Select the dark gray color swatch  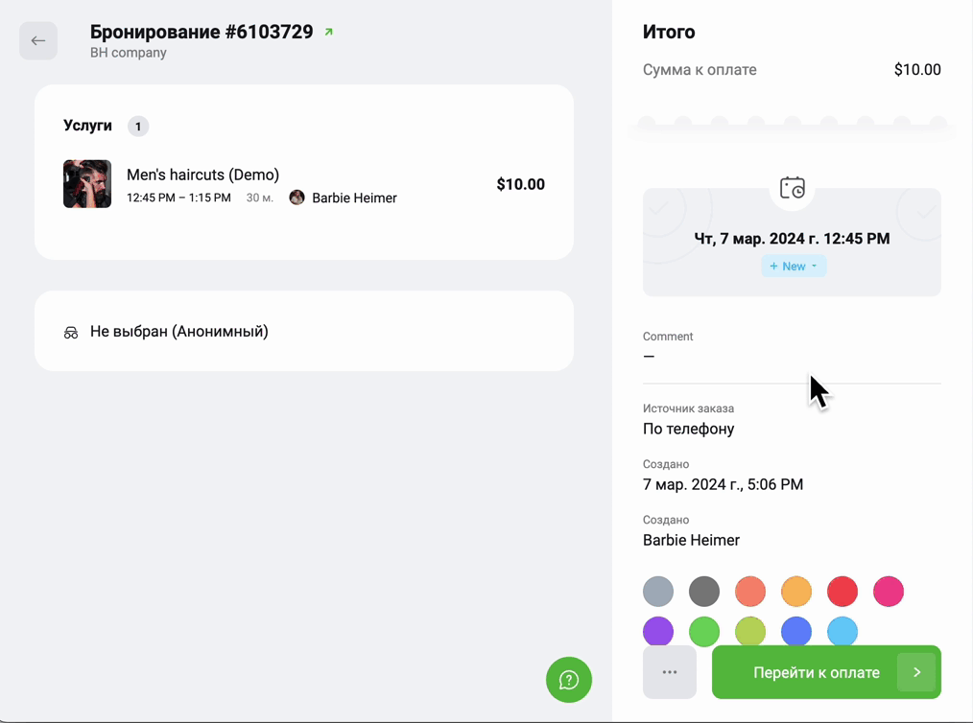[704, 591]
